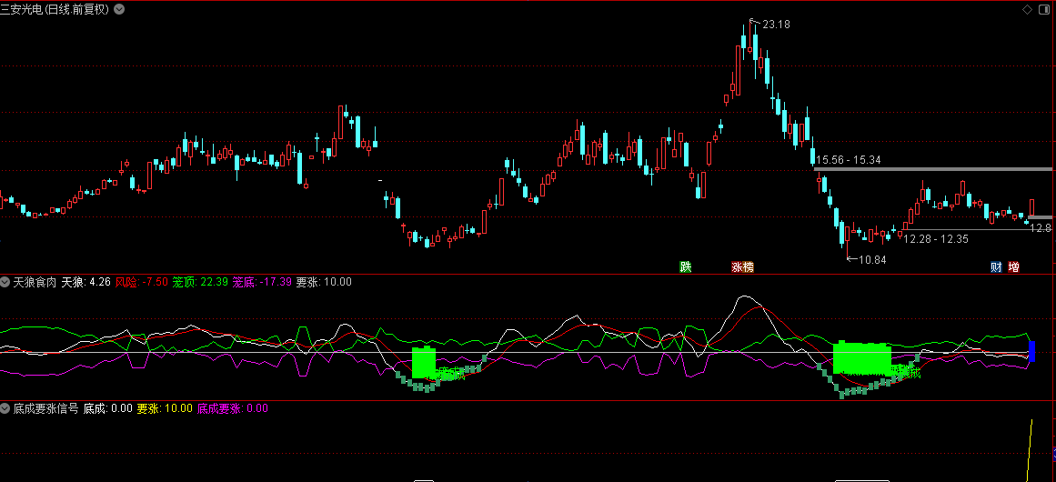This screenshot has height=482, width=1056.
Task: Click the green 跌 event marker
Action: click(x=686, y=266)
